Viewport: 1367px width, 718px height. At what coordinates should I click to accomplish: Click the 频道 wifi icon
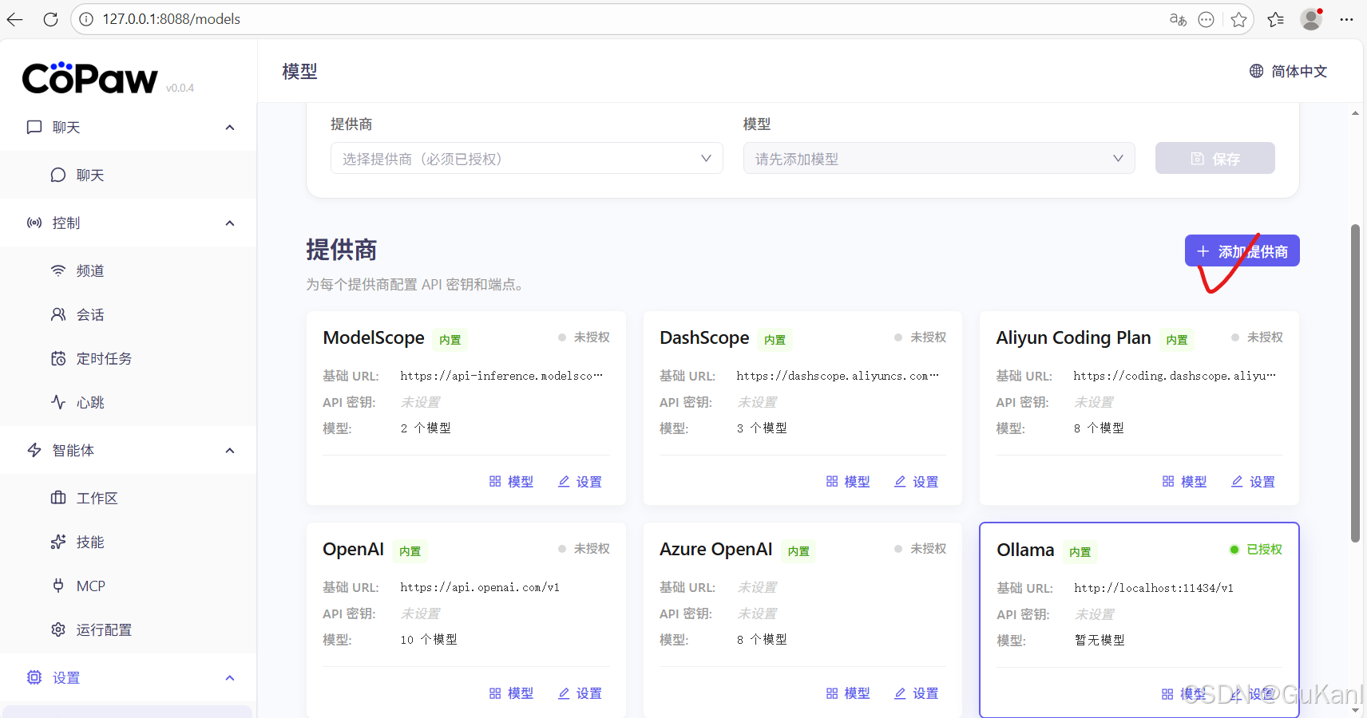click(58, 270)
